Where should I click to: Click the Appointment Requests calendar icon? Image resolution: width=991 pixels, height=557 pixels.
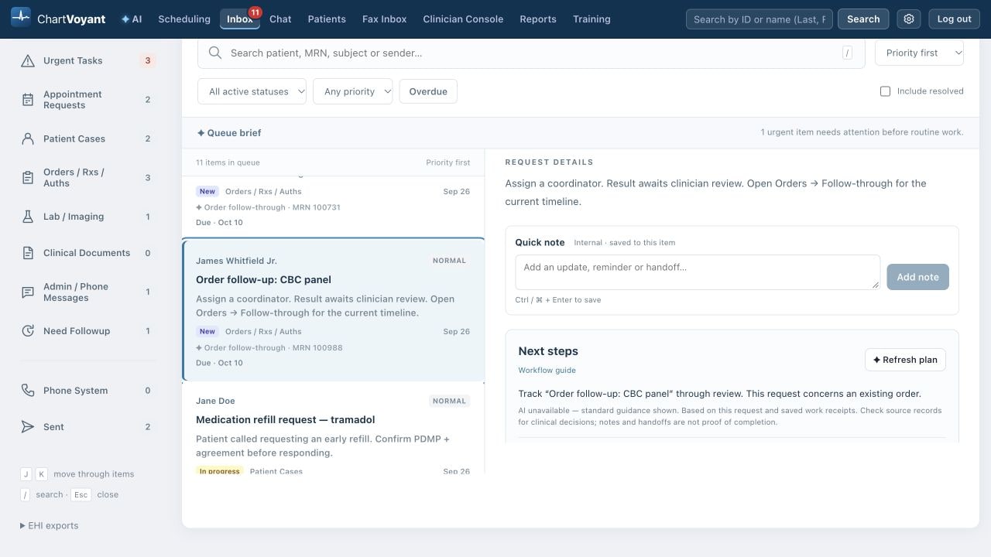click(28, 100)
